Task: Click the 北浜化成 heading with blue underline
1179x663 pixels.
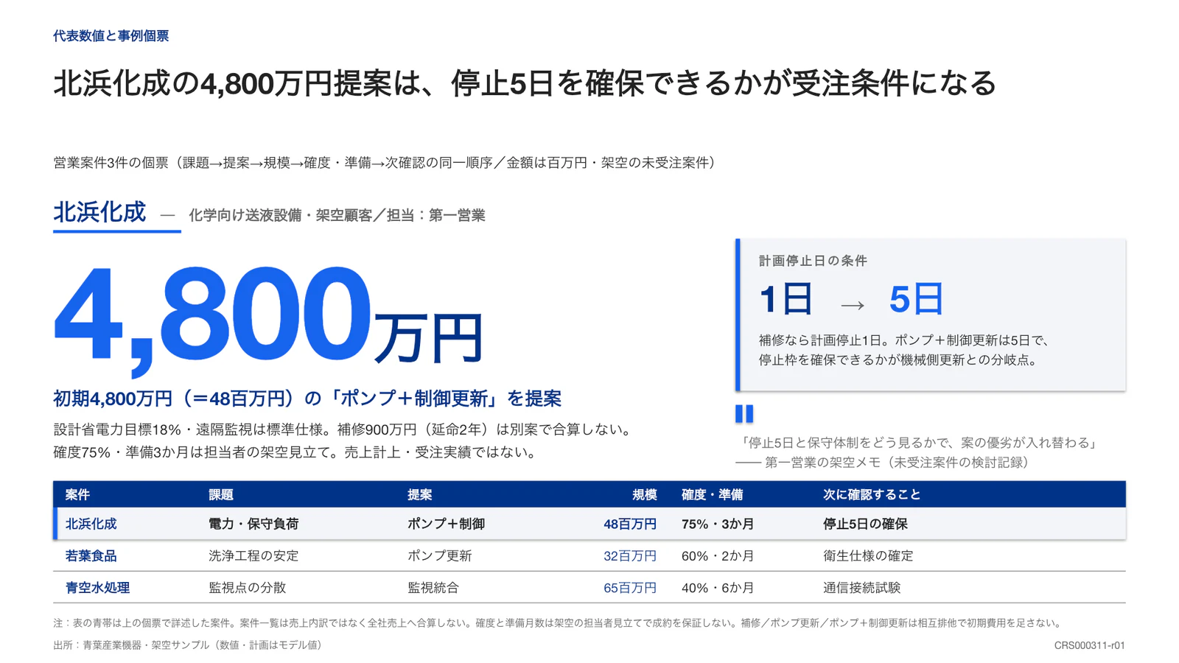Action: pos(99,213)
